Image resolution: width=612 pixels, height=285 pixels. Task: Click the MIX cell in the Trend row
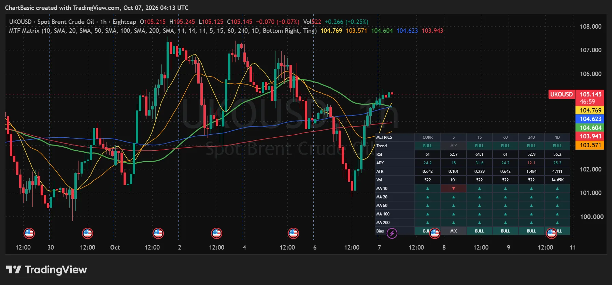coord(454,146)
